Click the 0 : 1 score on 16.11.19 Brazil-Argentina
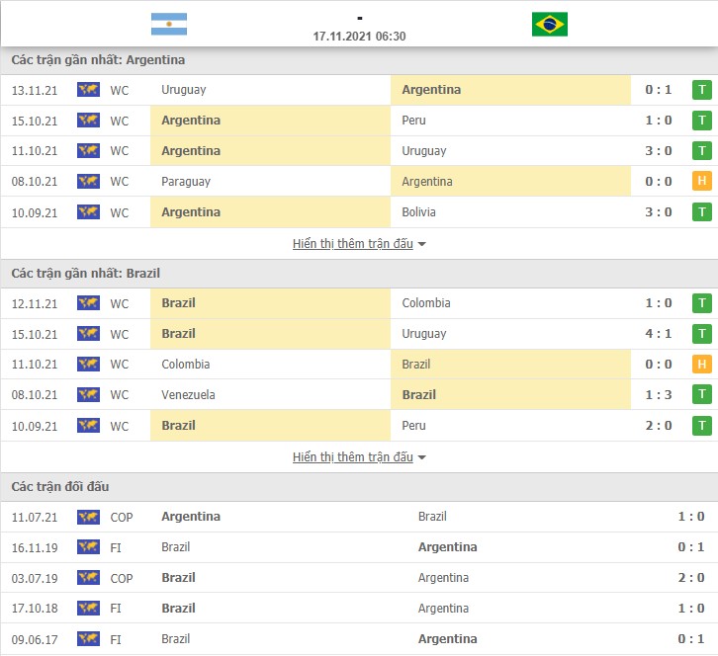718x656 pixels. [x=691, y=547]
